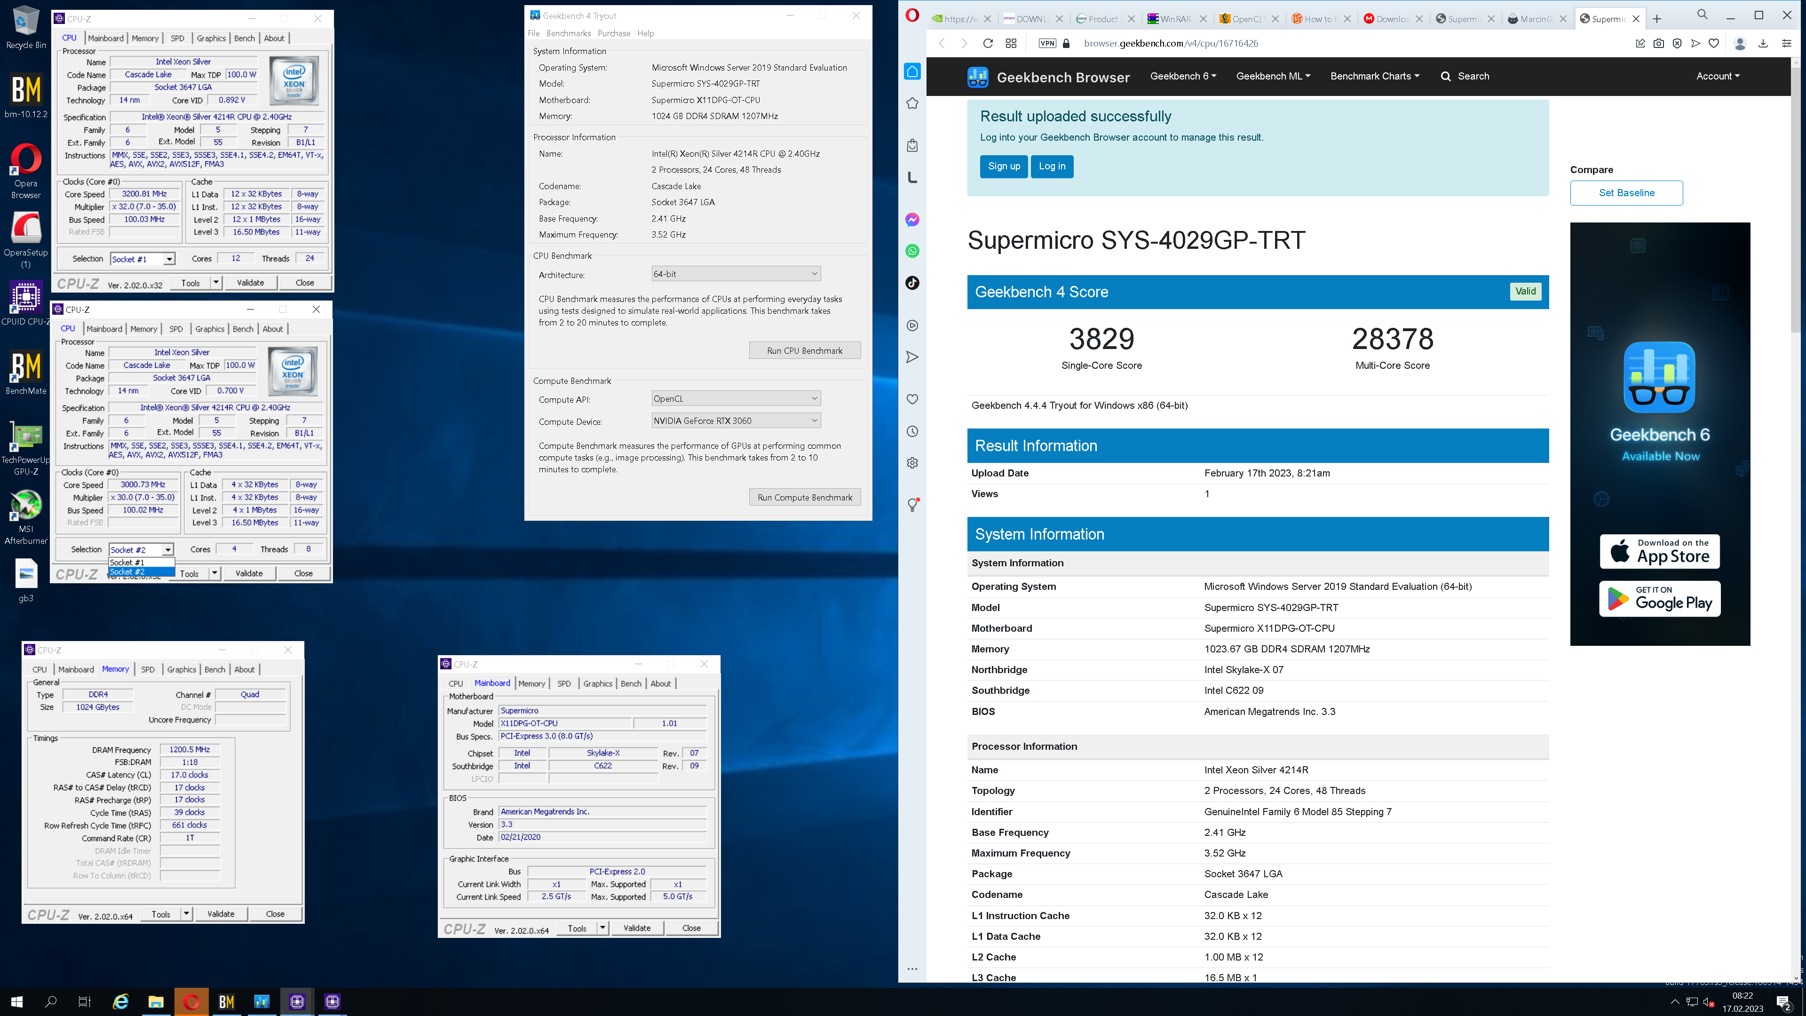Click the Geekbench Browser logo

[x=1048, y=77]
